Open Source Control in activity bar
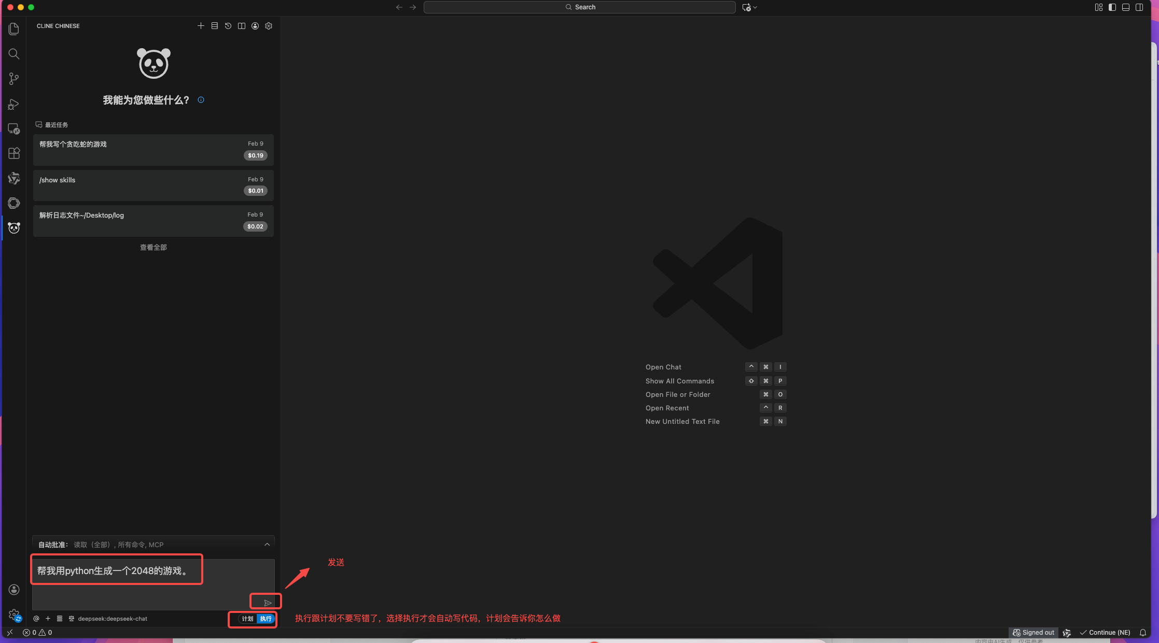The image size is (1159, 643). pos(14,79)
